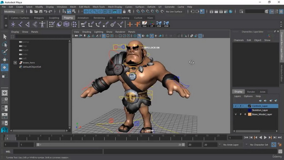This screenshot has height=160, width=284.
Task: Activate the Lasso Select tool
Action: (5, 44)
